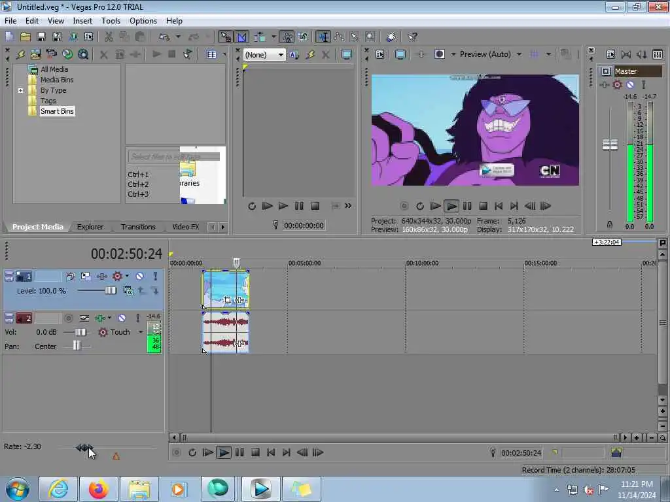Click the Undo arrow icon
670x502 pixels.
click(x=164, y=37)
